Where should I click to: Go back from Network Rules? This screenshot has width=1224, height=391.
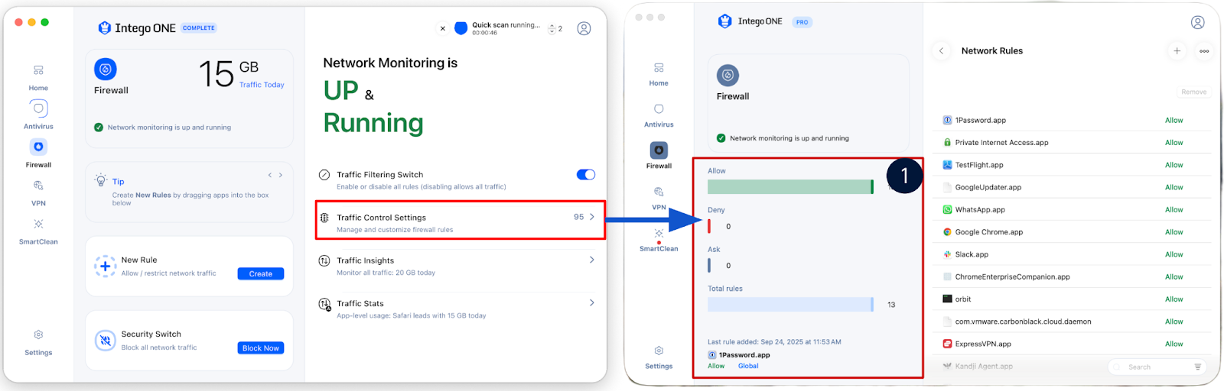(941, 51)
